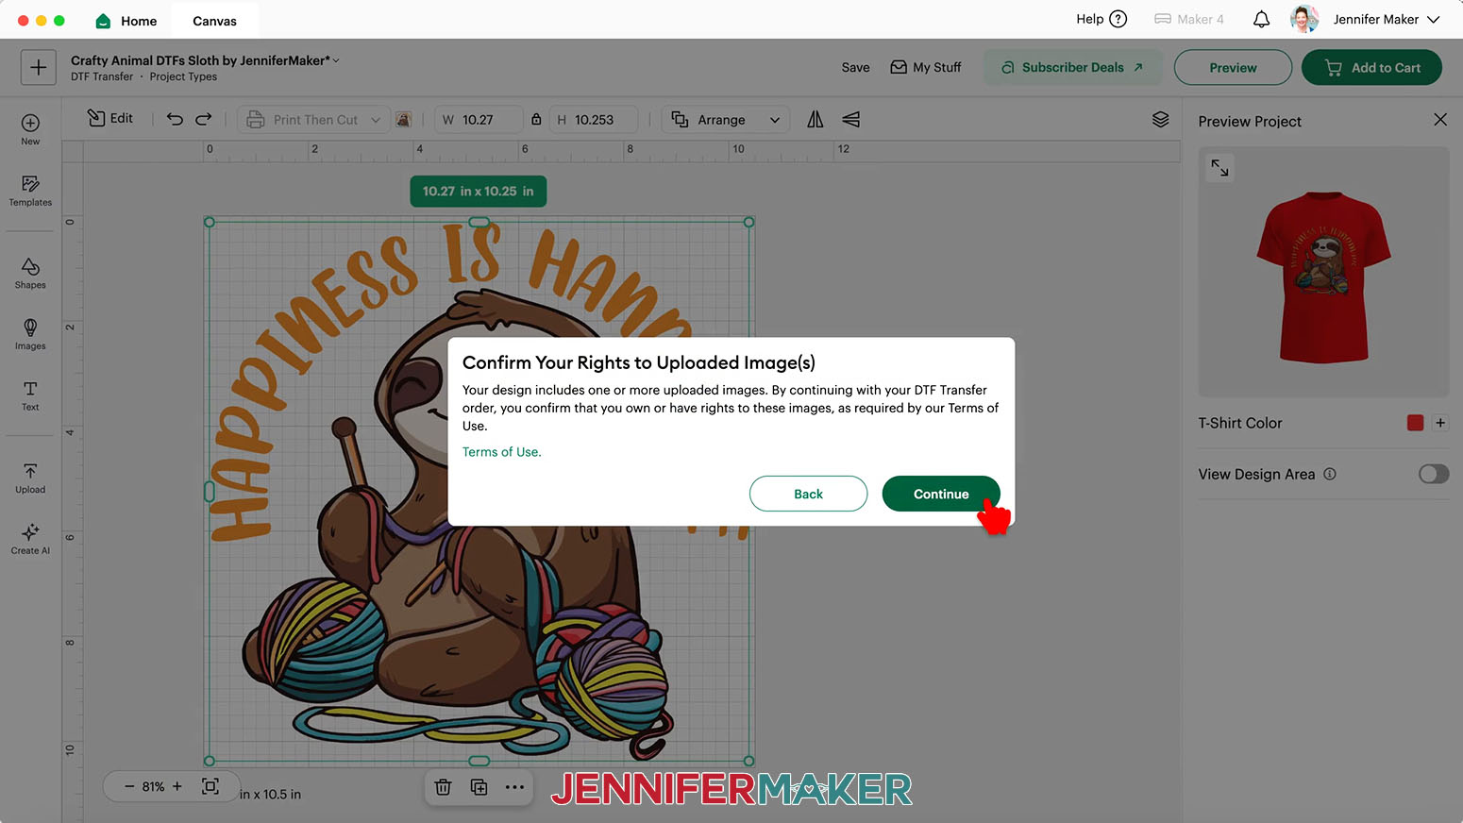The image size is (1463, 823).
Task: Click the 10.27 in x 10.25 in size label
Action: point(478,191)
